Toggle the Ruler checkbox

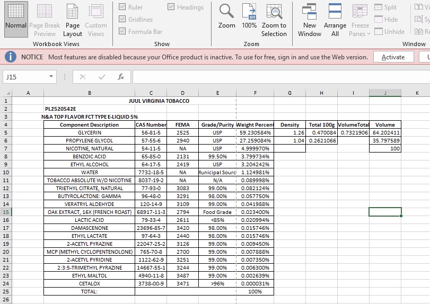(x=122, y=7)
